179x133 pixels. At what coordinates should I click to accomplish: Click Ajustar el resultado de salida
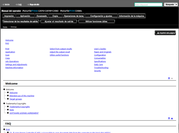pos(59,21)
